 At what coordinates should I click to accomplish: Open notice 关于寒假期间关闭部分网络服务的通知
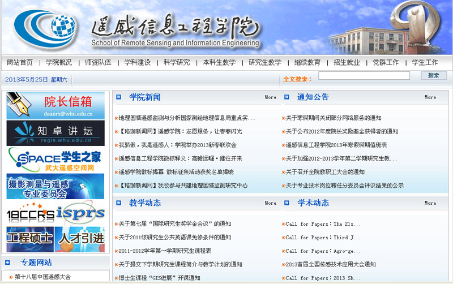click(334, 118)
